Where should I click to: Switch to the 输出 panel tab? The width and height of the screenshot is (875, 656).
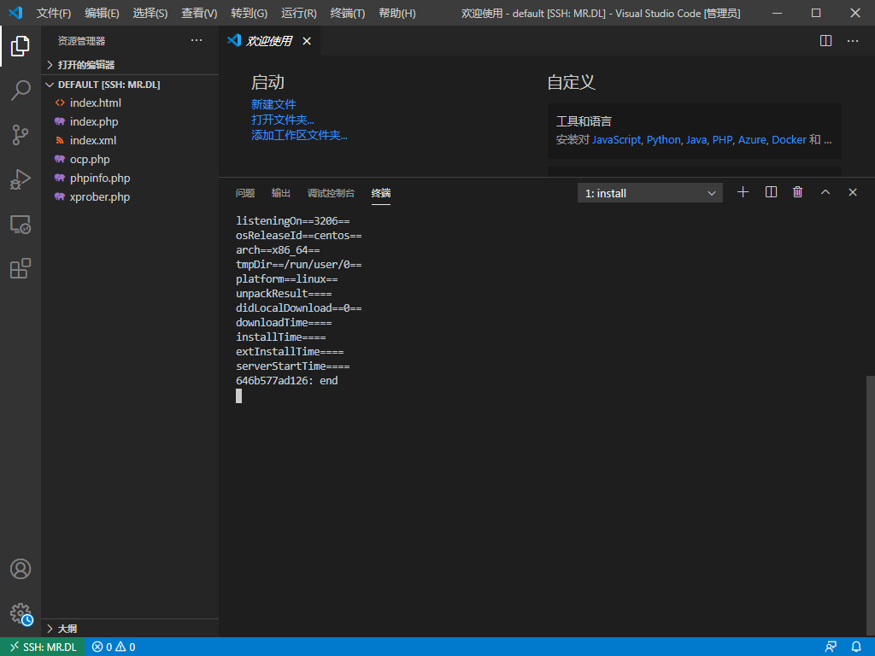(x=280, y=193)
